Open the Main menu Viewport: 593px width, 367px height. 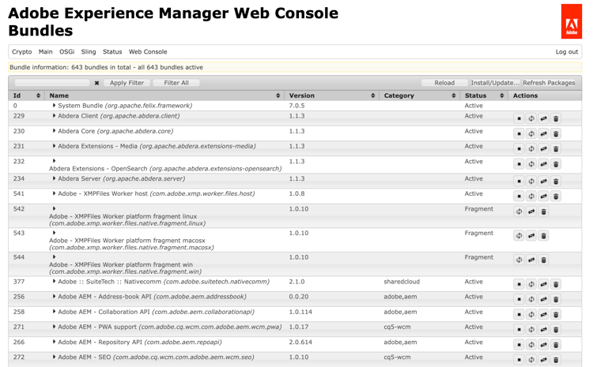point(45,52)
